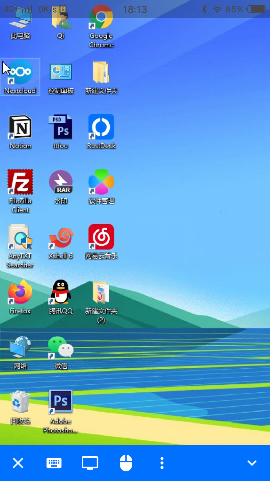This screenshot has width=270, height=481.
Task: Launch the AnyTXT Searcher shortcut
Action: 20,246
